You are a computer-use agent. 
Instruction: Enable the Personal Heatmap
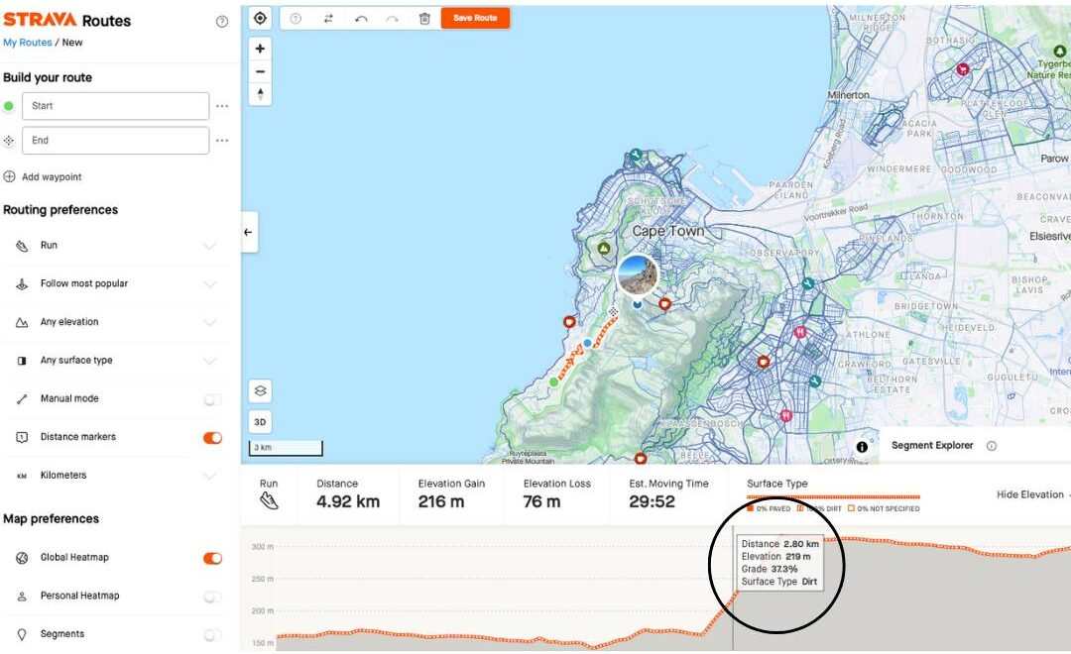pyautogui.click(x=212, y=597)
